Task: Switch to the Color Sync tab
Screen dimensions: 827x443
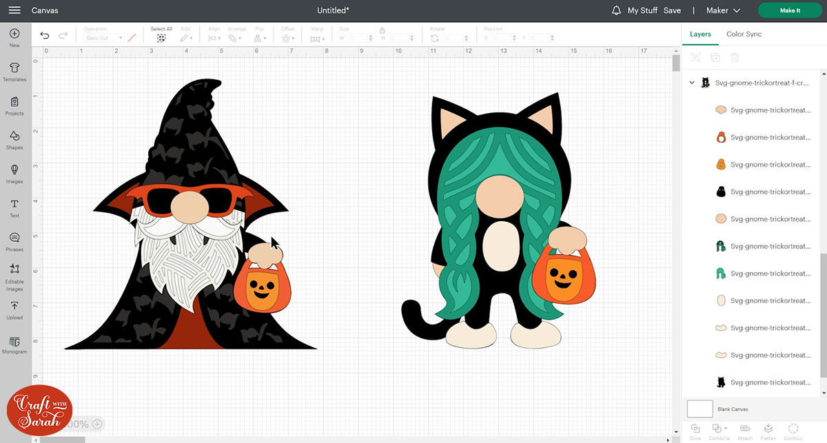Action: pos(744,34)
